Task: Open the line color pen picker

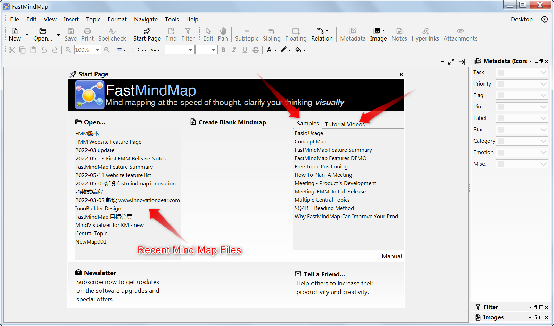Action: pyautogui.click(x=286, y=50)
